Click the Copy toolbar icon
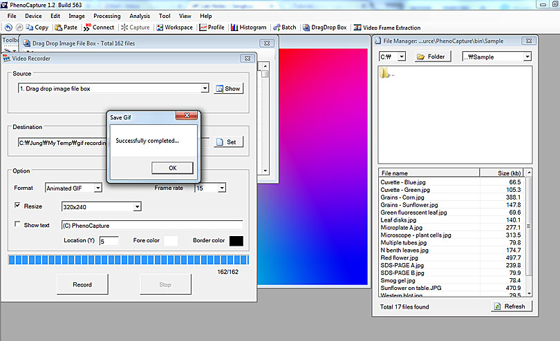560x341 pixels. (x=37, y=28)
